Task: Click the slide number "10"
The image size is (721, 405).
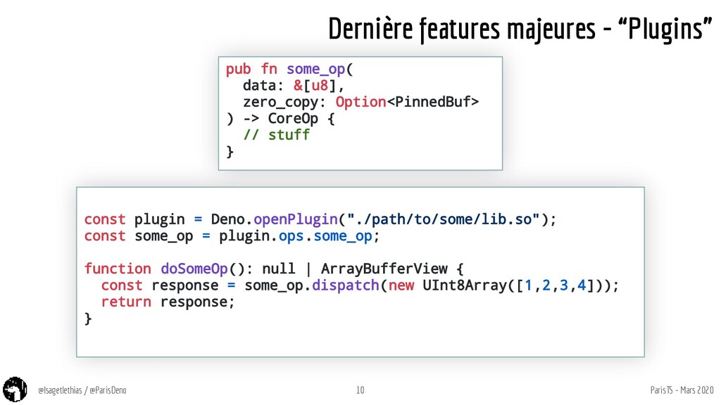Action: point(360,390)
